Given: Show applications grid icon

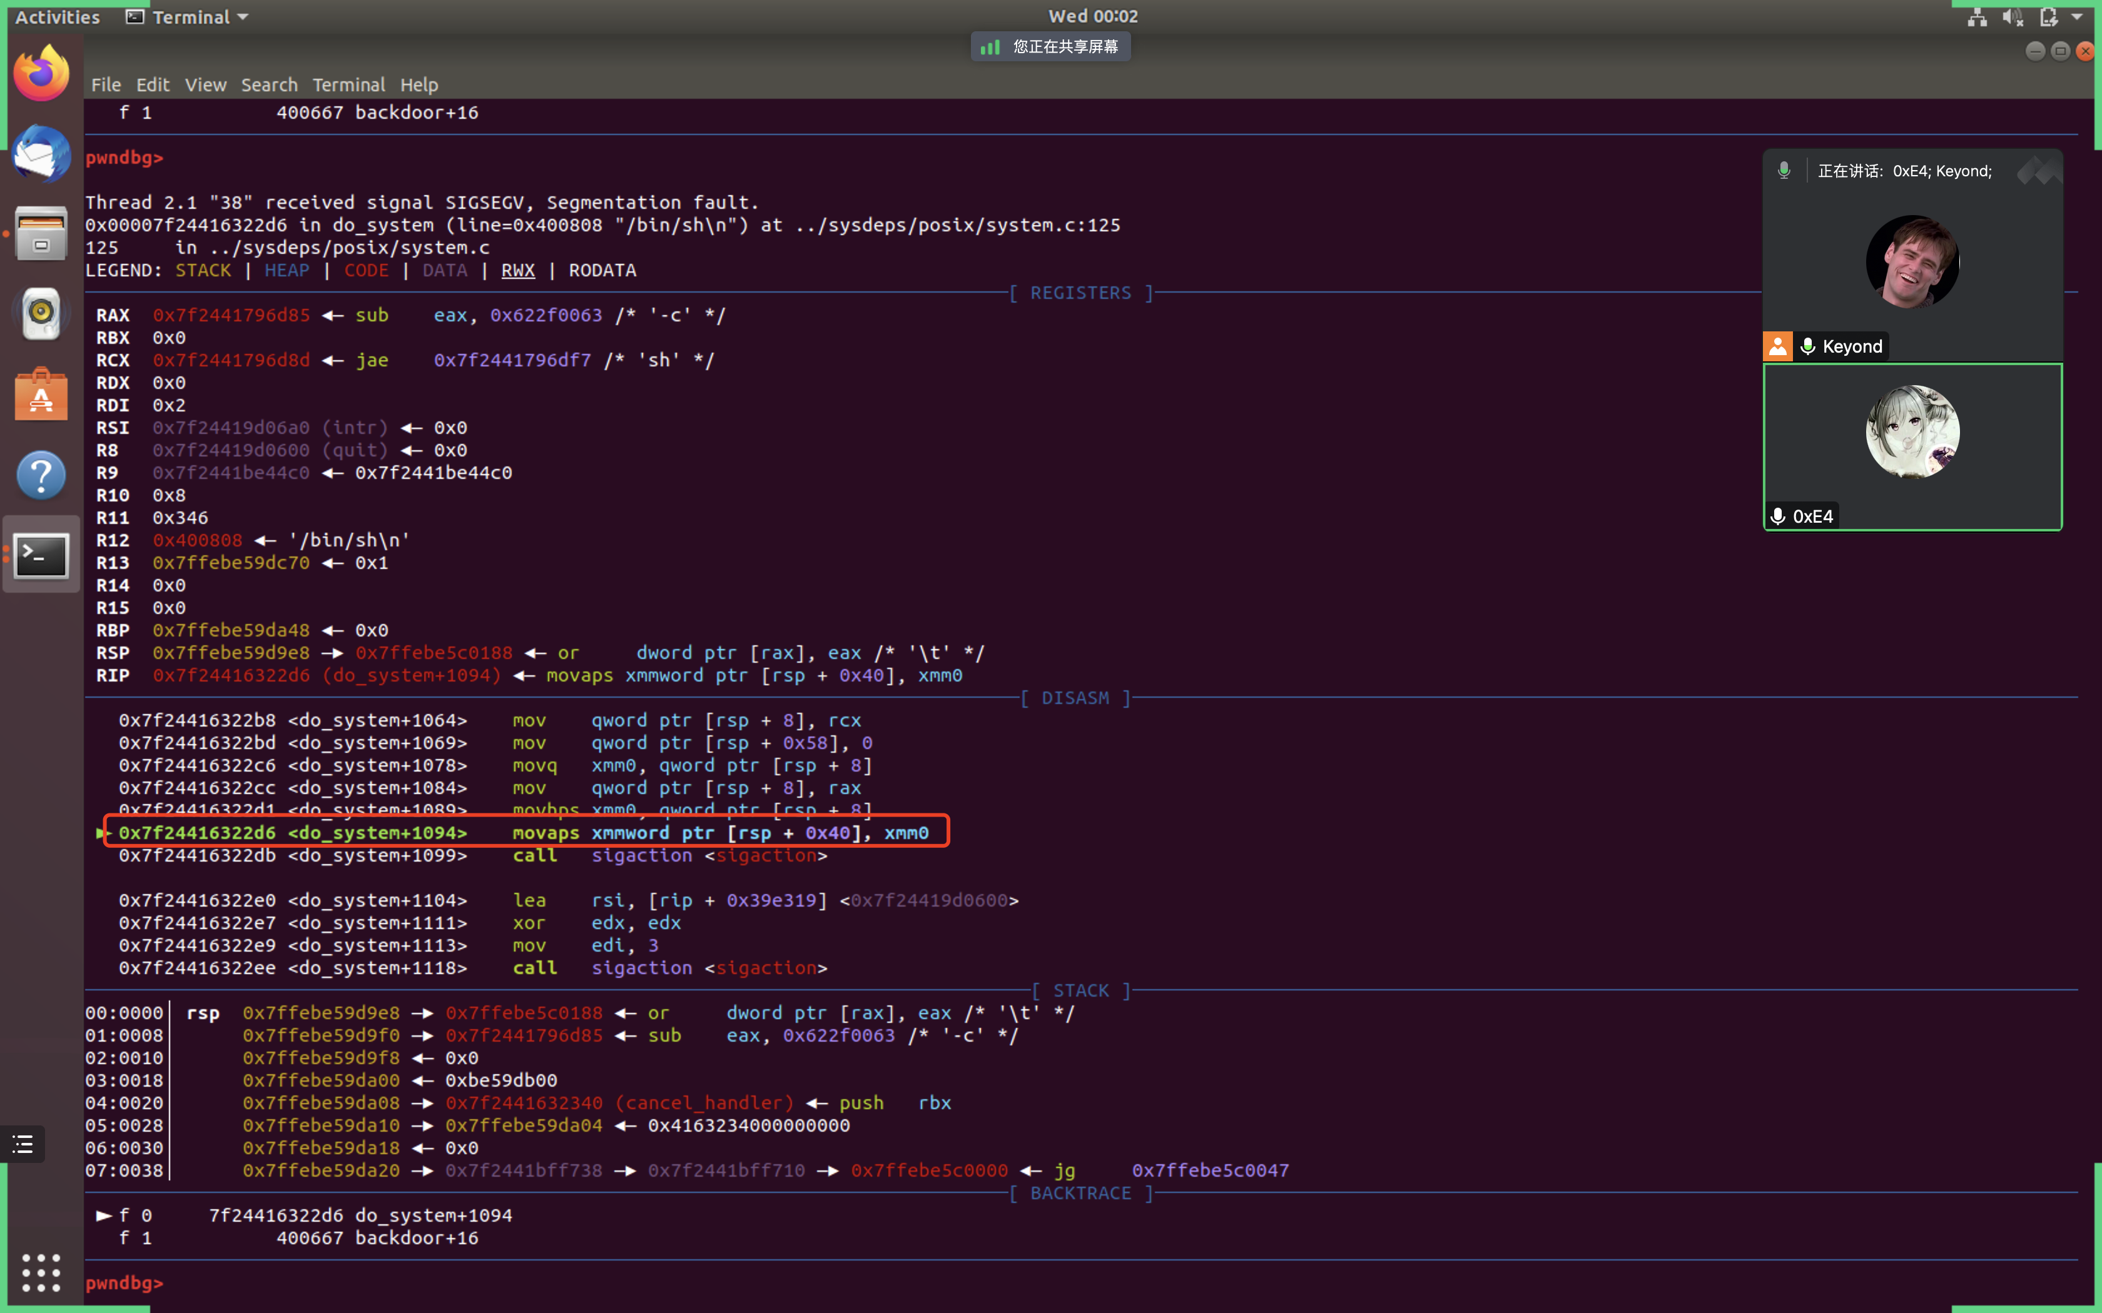Looking at the screenshot, I should click(x=41, y=1272).
